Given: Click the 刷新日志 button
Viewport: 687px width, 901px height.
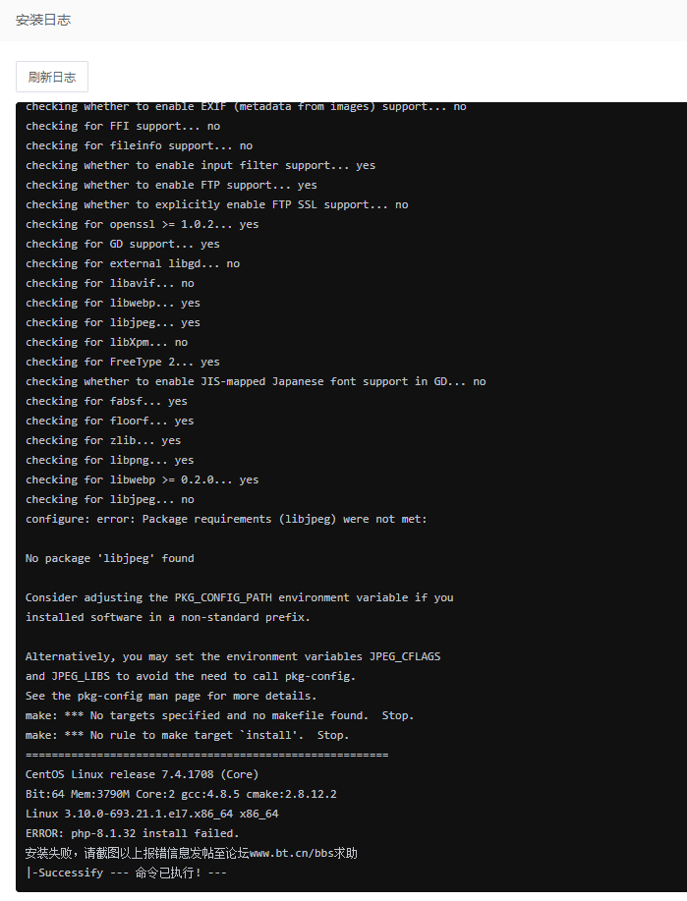Looking at the screenshot, I should click(52, 77).
